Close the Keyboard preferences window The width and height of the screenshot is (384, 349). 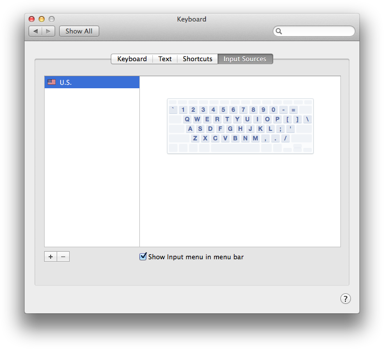tap(32, 19)
